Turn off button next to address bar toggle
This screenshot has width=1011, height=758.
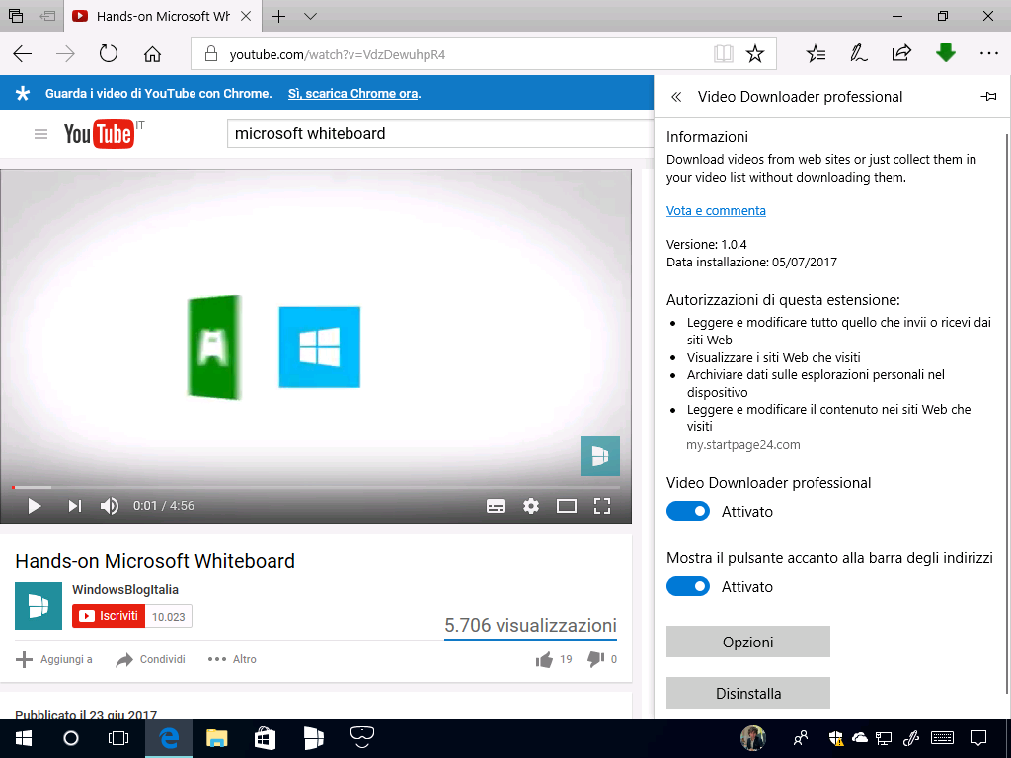tap(688, 586)
